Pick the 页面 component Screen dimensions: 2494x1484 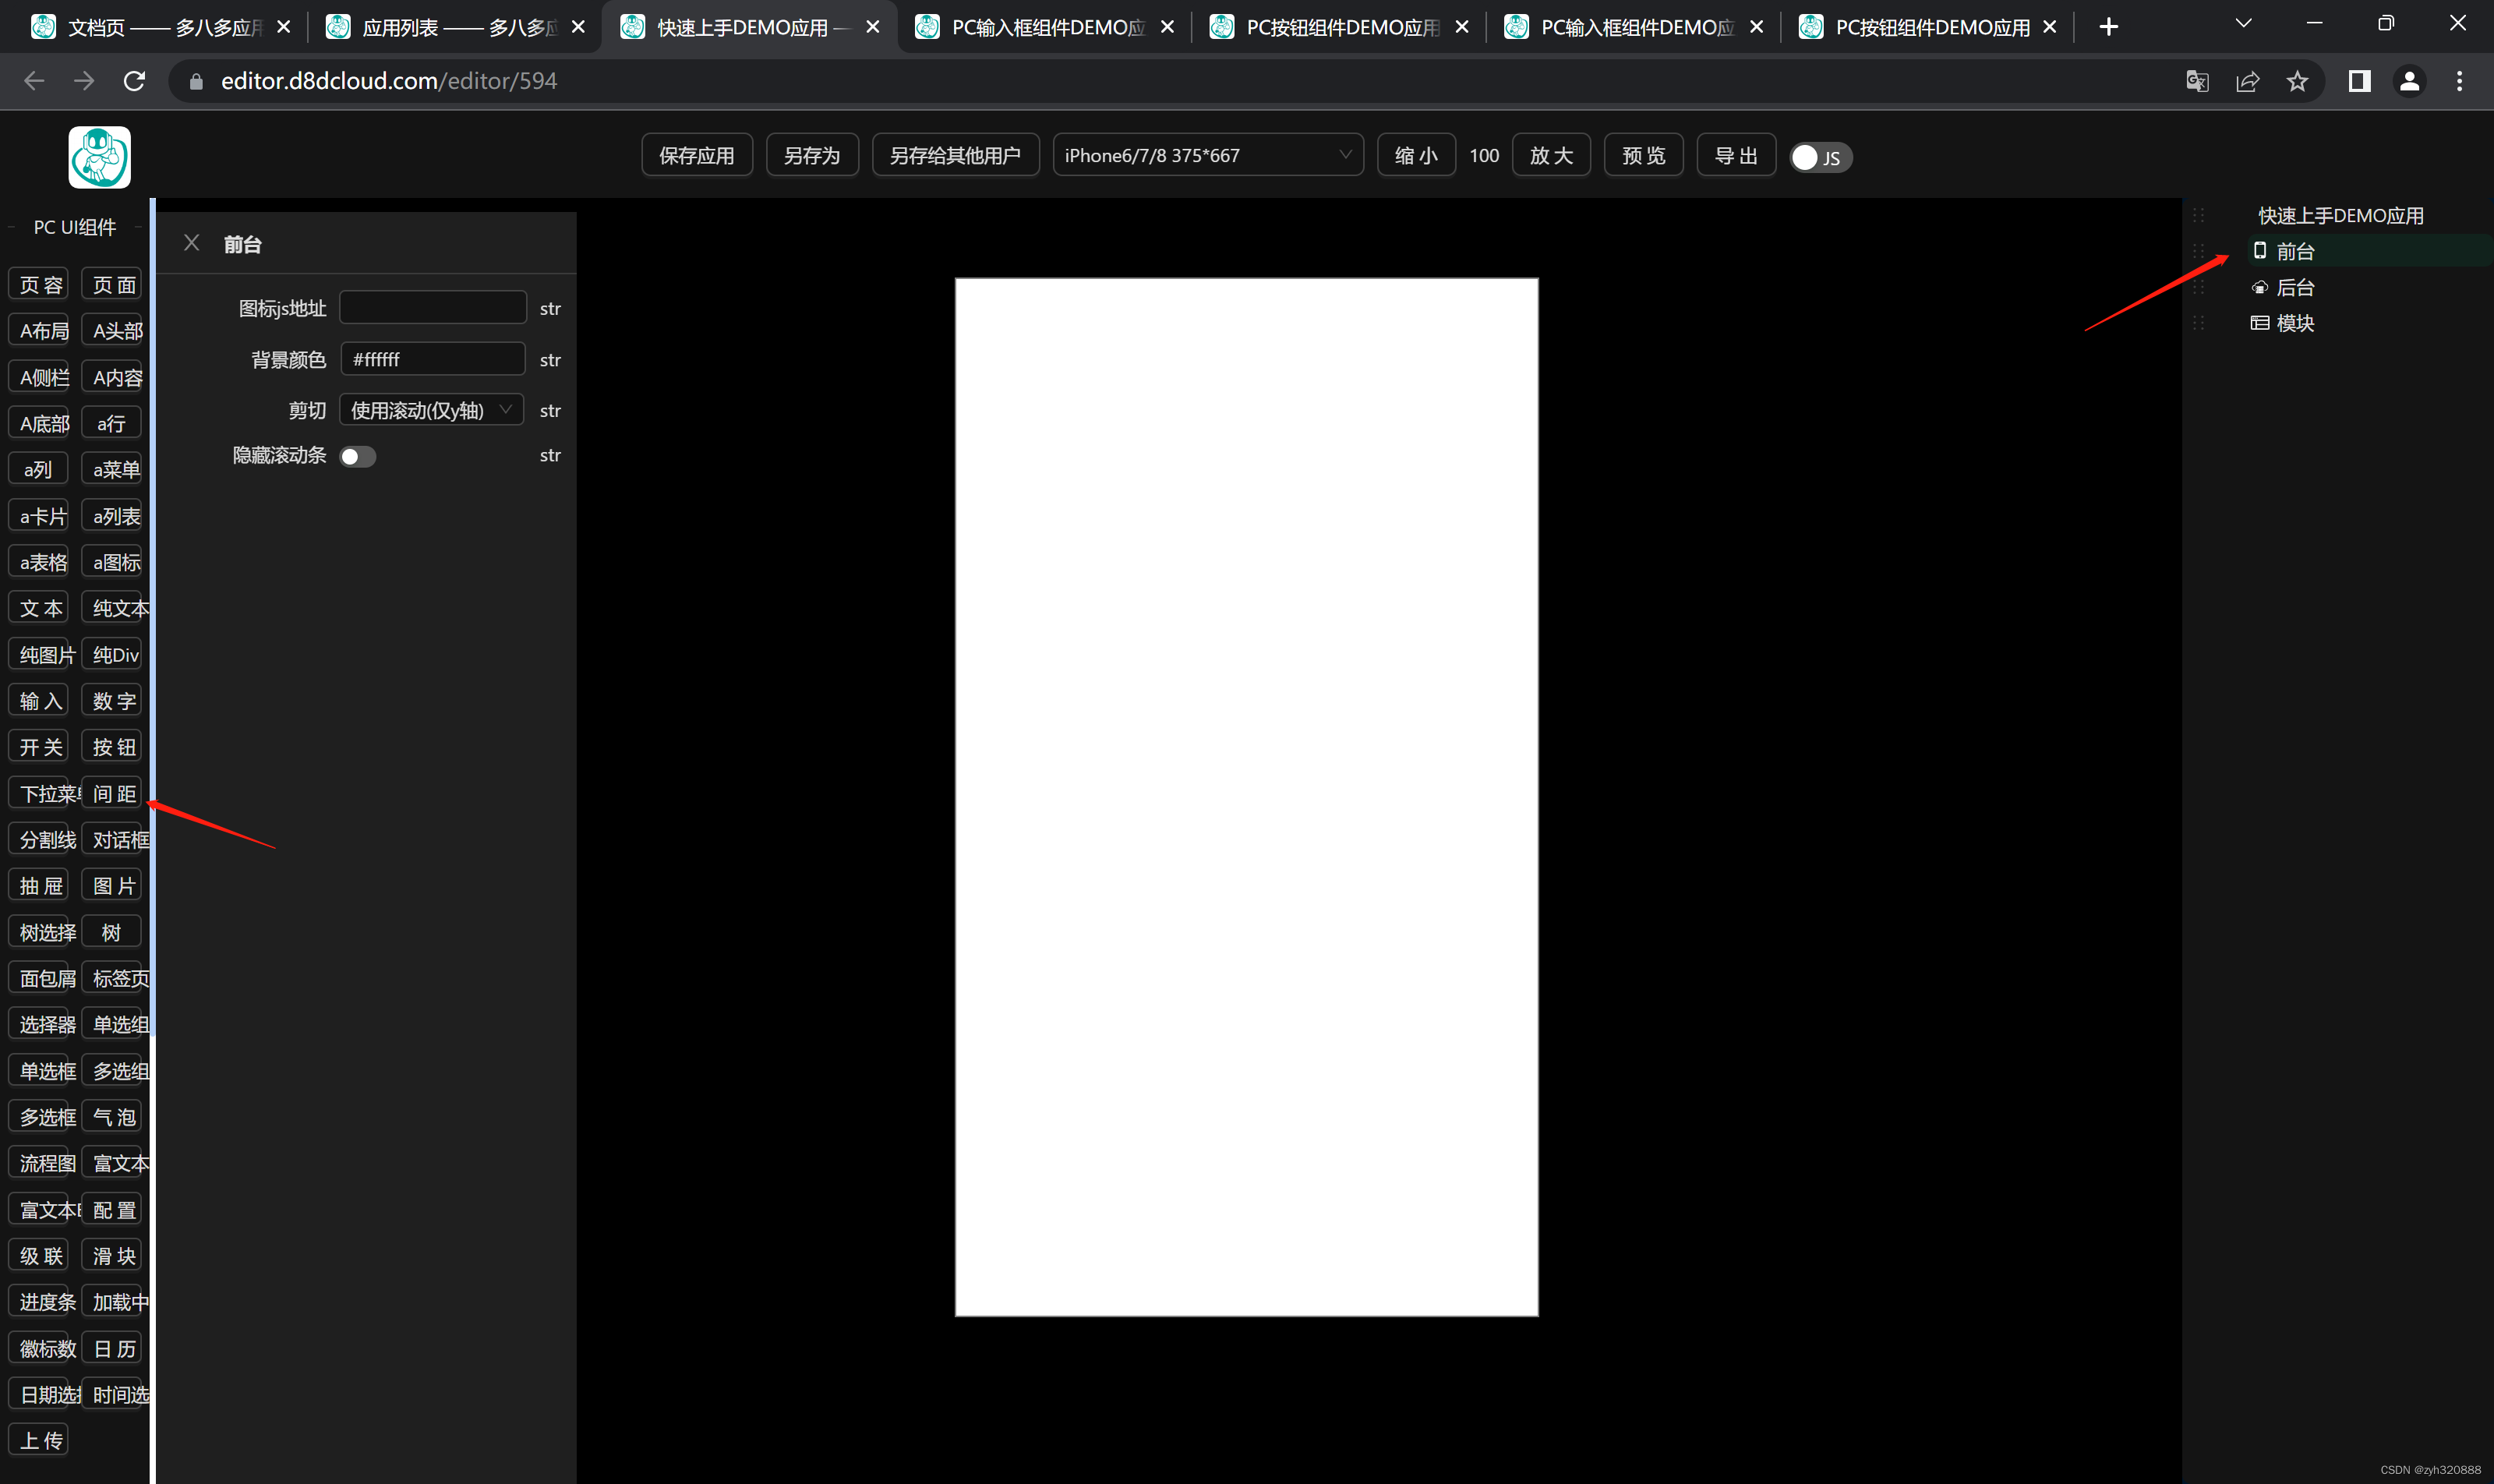112,285
